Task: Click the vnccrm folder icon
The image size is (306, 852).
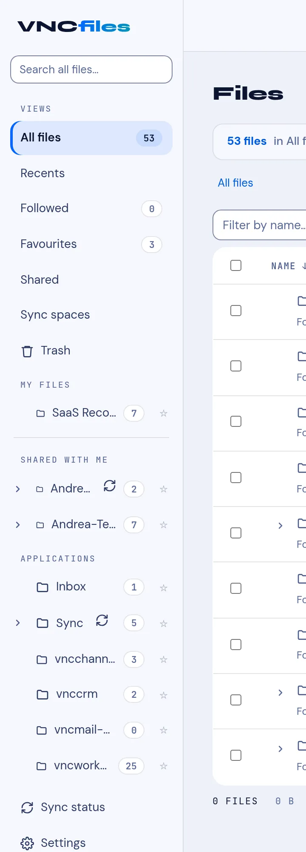Action: coord(42,694)
